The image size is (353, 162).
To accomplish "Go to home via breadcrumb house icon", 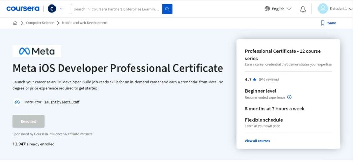I will (x=15, y=23).
